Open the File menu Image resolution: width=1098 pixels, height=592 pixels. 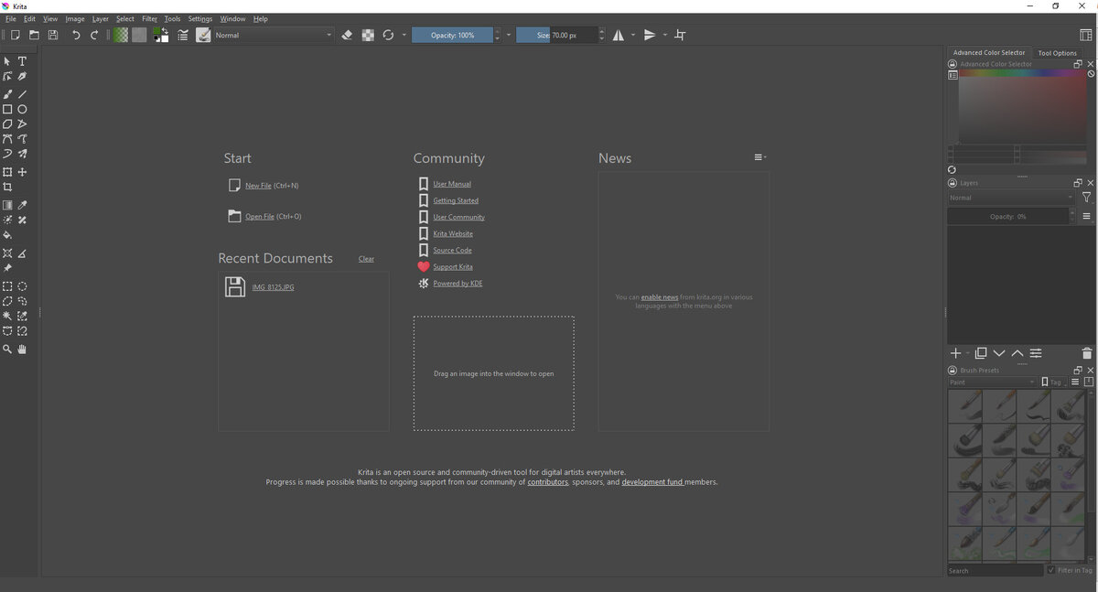[11, 18]
